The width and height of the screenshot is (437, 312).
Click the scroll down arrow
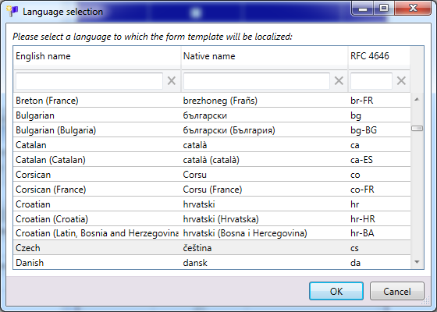[x=417, y=262]
